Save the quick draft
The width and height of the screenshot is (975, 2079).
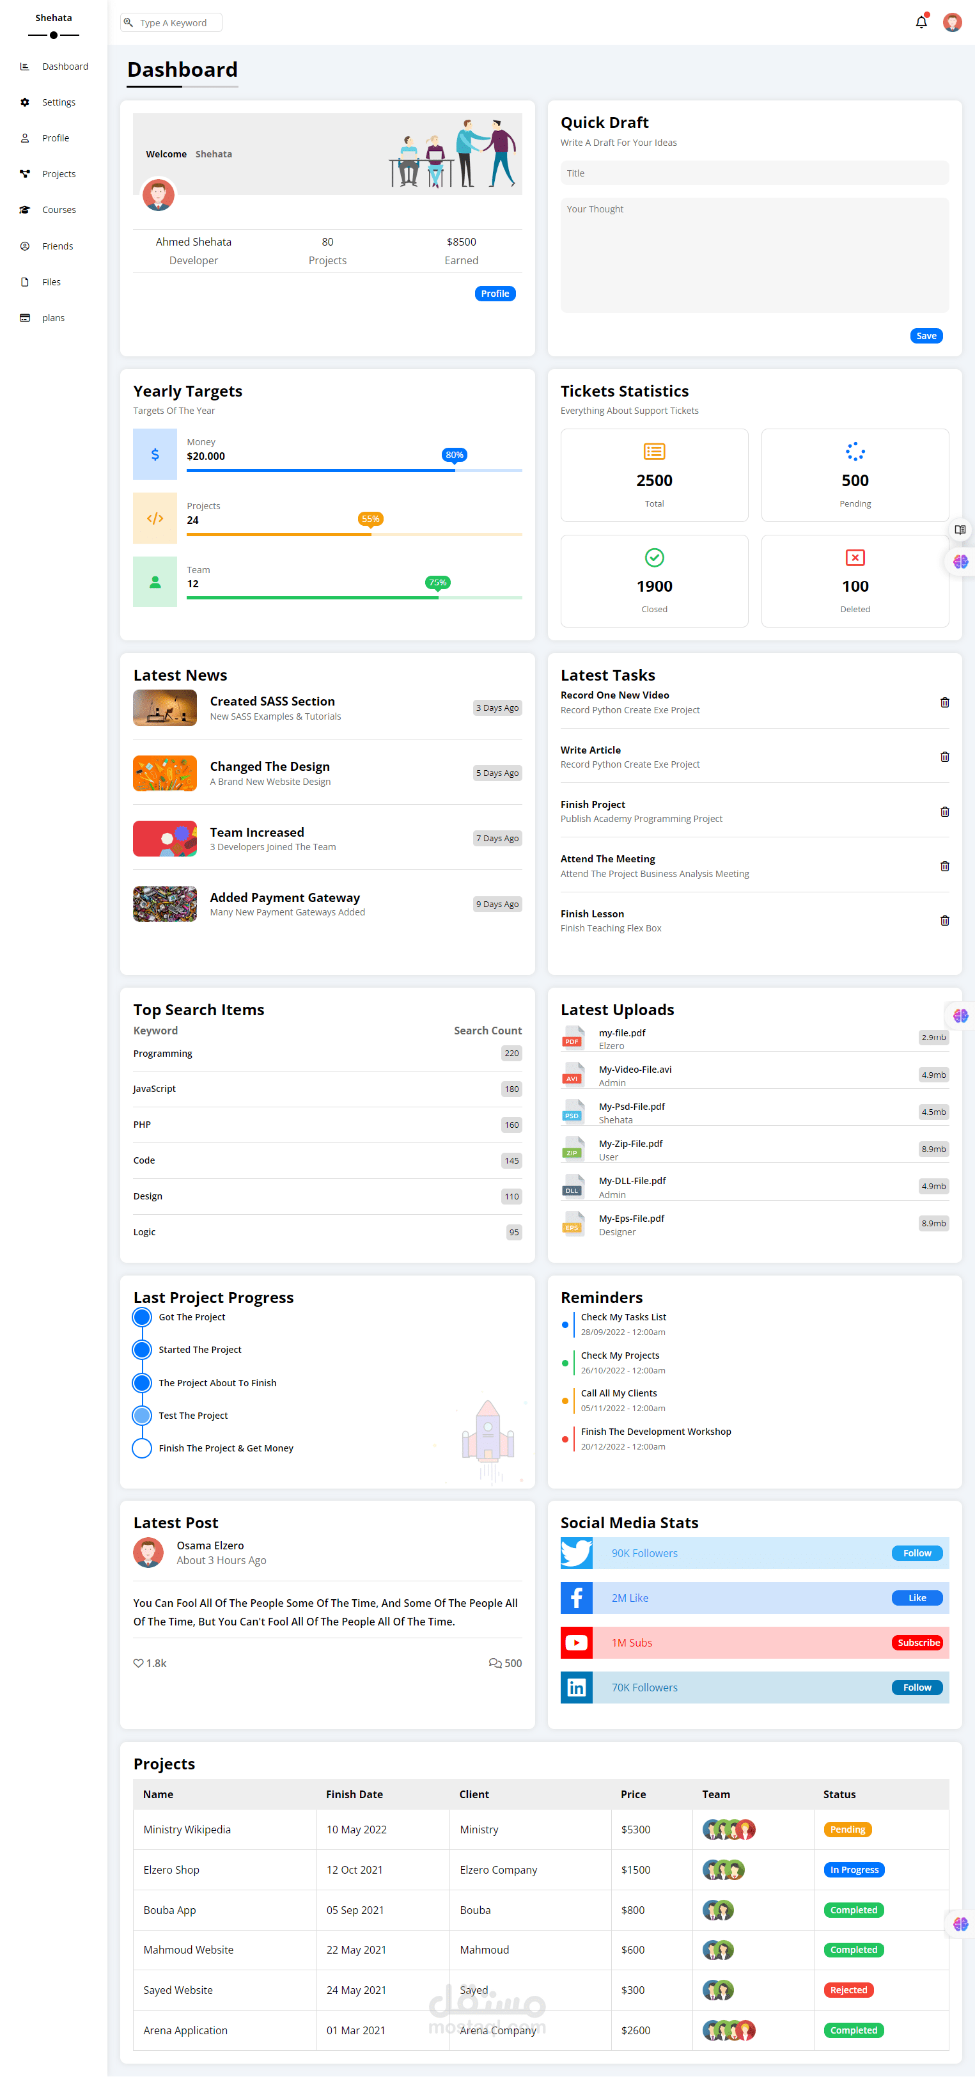pos(926,336)
